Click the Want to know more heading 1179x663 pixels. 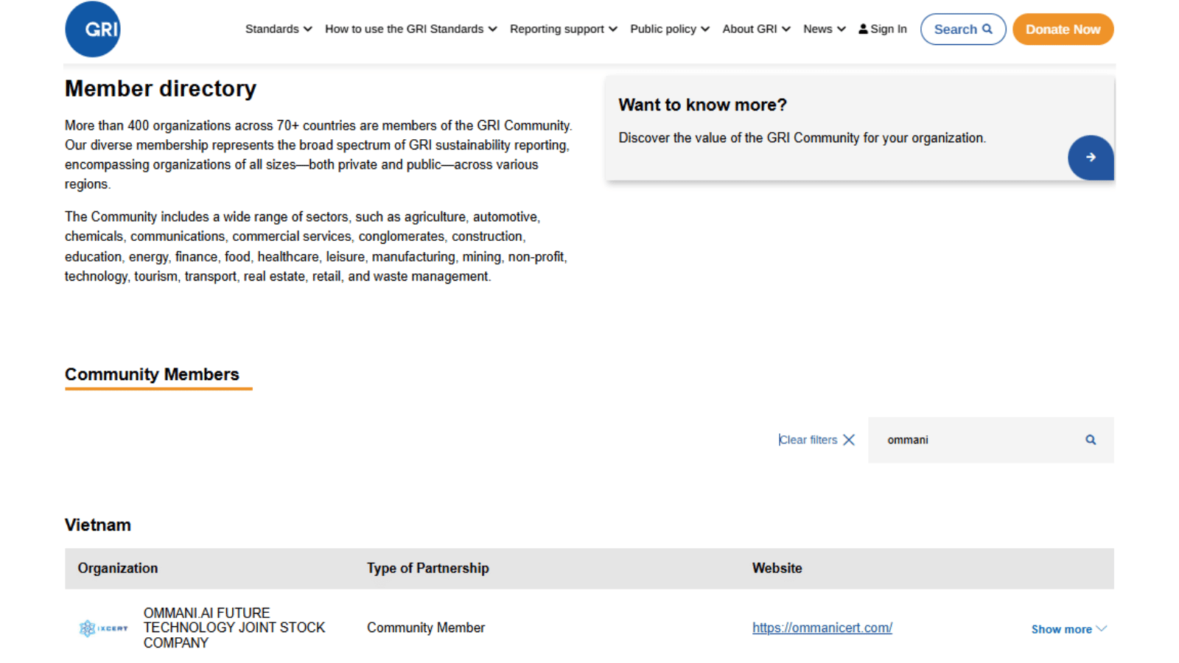[x=702, y=105]
